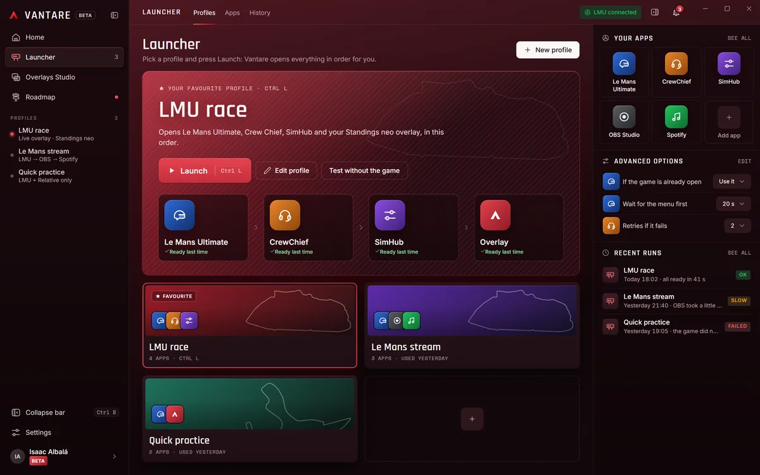This screenshot has height=475, width=760.
Task: Expand the Isaac Albalá account chevron
Action: pos(115,456)
